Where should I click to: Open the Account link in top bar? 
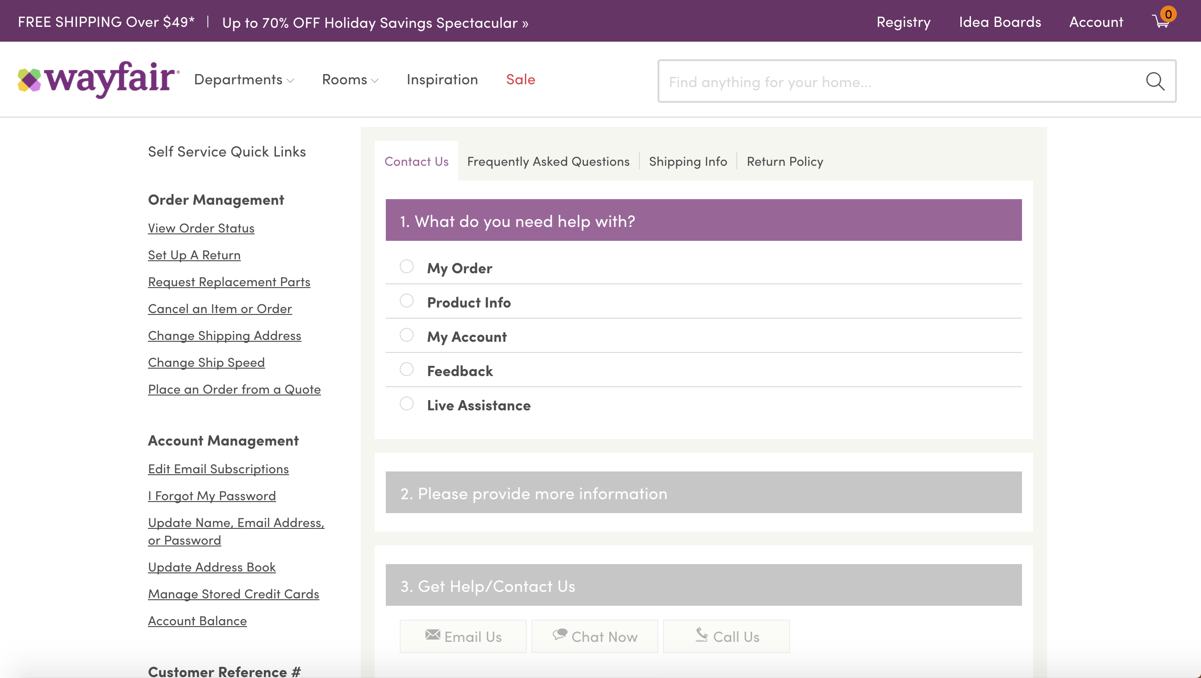point(1096,22)
